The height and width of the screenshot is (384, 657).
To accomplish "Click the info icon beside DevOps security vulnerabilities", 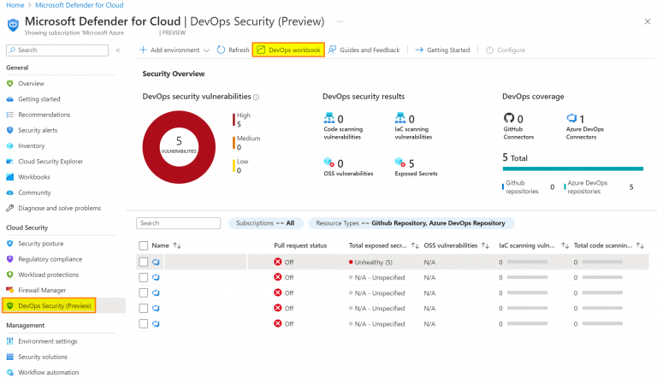I will [256, 97].
